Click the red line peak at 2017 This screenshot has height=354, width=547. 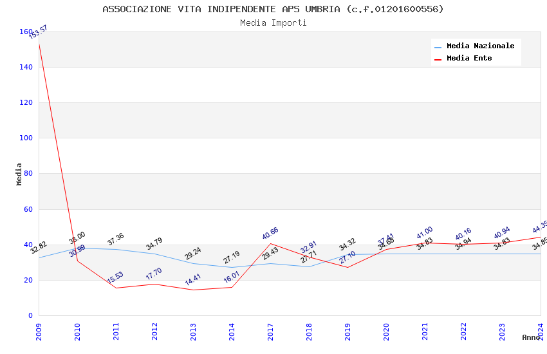click(270, 243)
